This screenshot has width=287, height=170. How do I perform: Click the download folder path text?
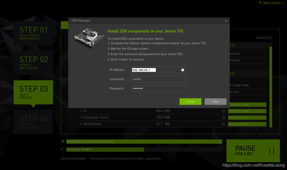125,159
